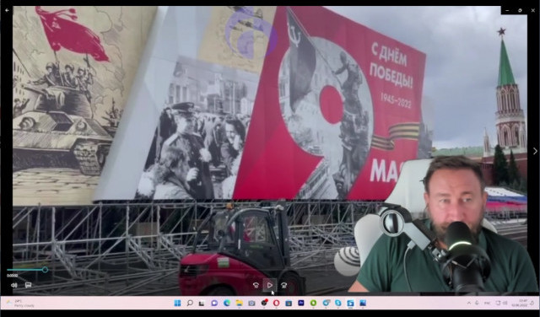The image size is (540, 317).
Task: Open Skype from the taskbar
Action: 338,304
